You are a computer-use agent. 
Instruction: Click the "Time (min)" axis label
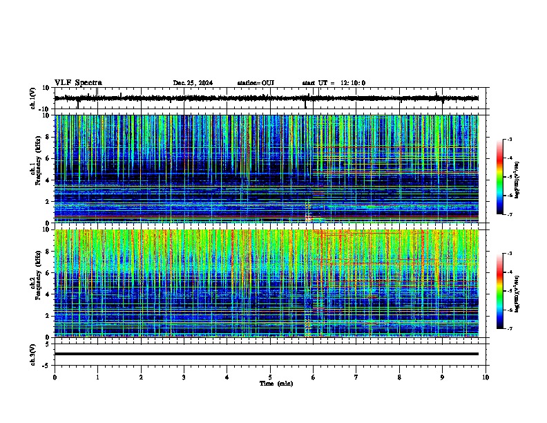click(276, 384)
